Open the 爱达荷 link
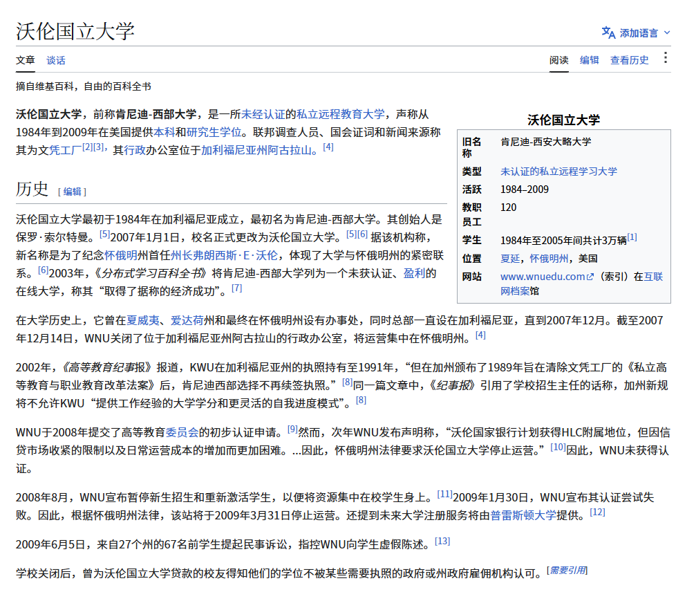Image resolution: width=676 pixels, height=601 pixels. [187, 321]
